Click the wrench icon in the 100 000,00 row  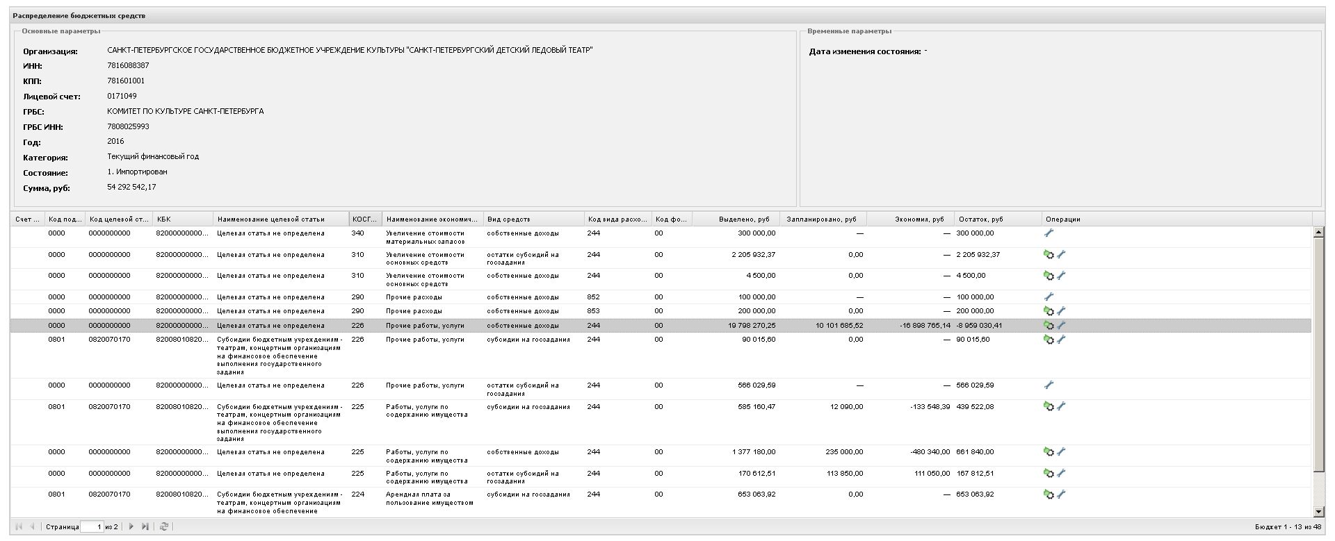1049,297
